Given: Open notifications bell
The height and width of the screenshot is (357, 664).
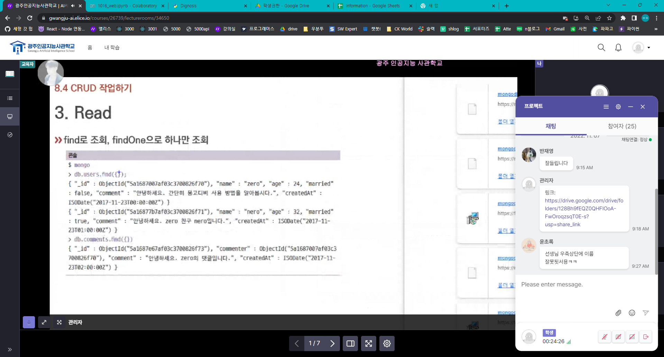Looking at the screenshot, I should coord(618,47).
